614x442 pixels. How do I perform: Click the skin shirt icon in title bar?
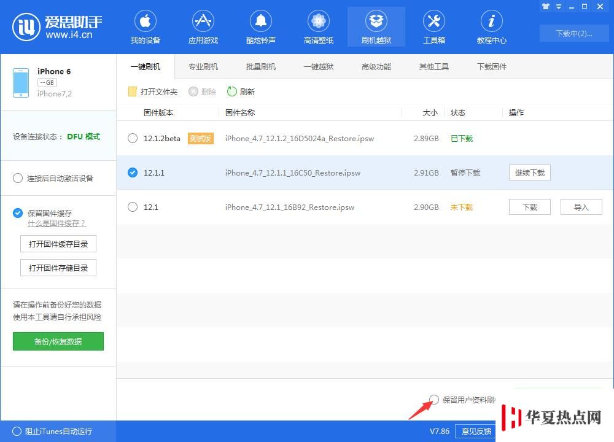[x=545, y=6]
